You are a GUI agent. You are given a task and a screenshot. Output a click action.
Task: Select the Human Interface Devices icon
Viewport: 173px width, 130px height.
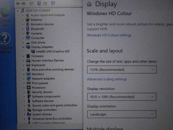click(28, 61)
